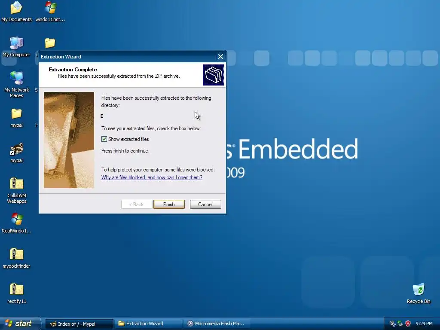Click the red security shield tray icon

coord(408,324)
